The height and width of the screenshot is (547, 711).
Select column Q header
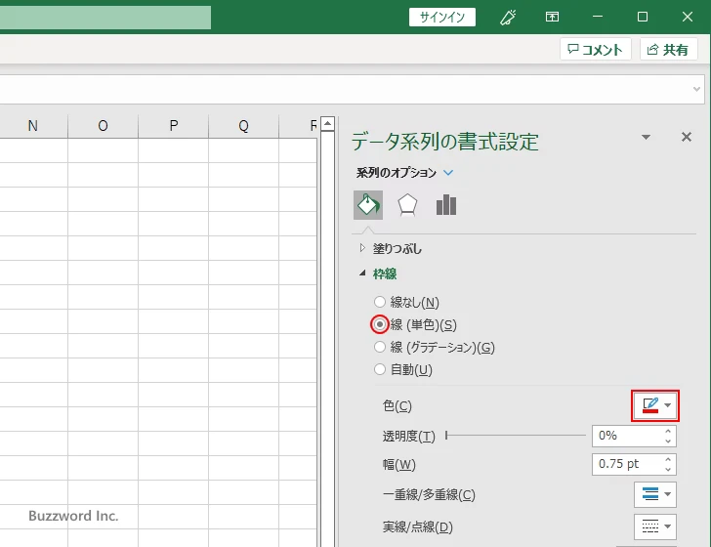[x=243, y=126]
